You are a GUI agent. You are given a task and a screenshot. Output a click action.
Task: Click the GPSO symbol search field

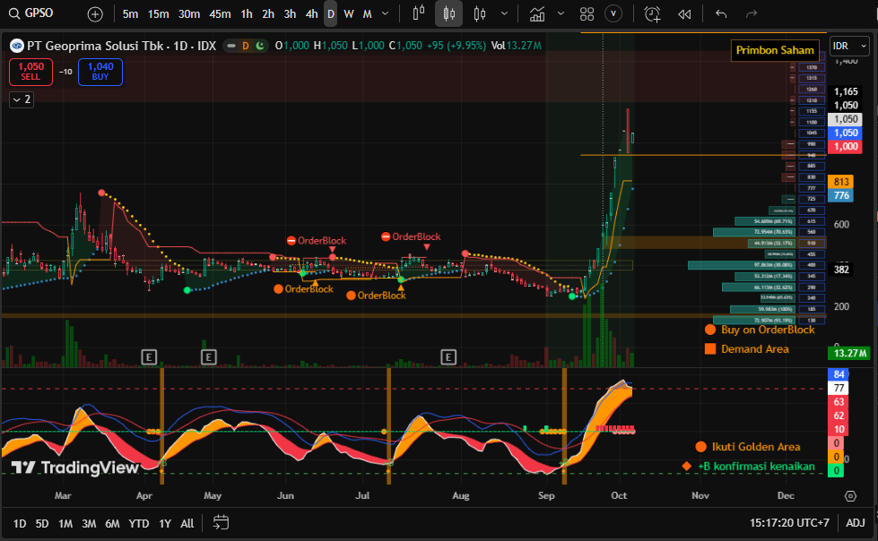39,14
